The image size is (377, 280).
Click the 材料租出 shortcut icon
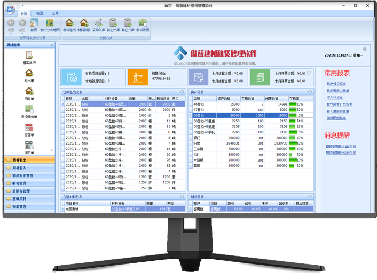click(69, 25)
